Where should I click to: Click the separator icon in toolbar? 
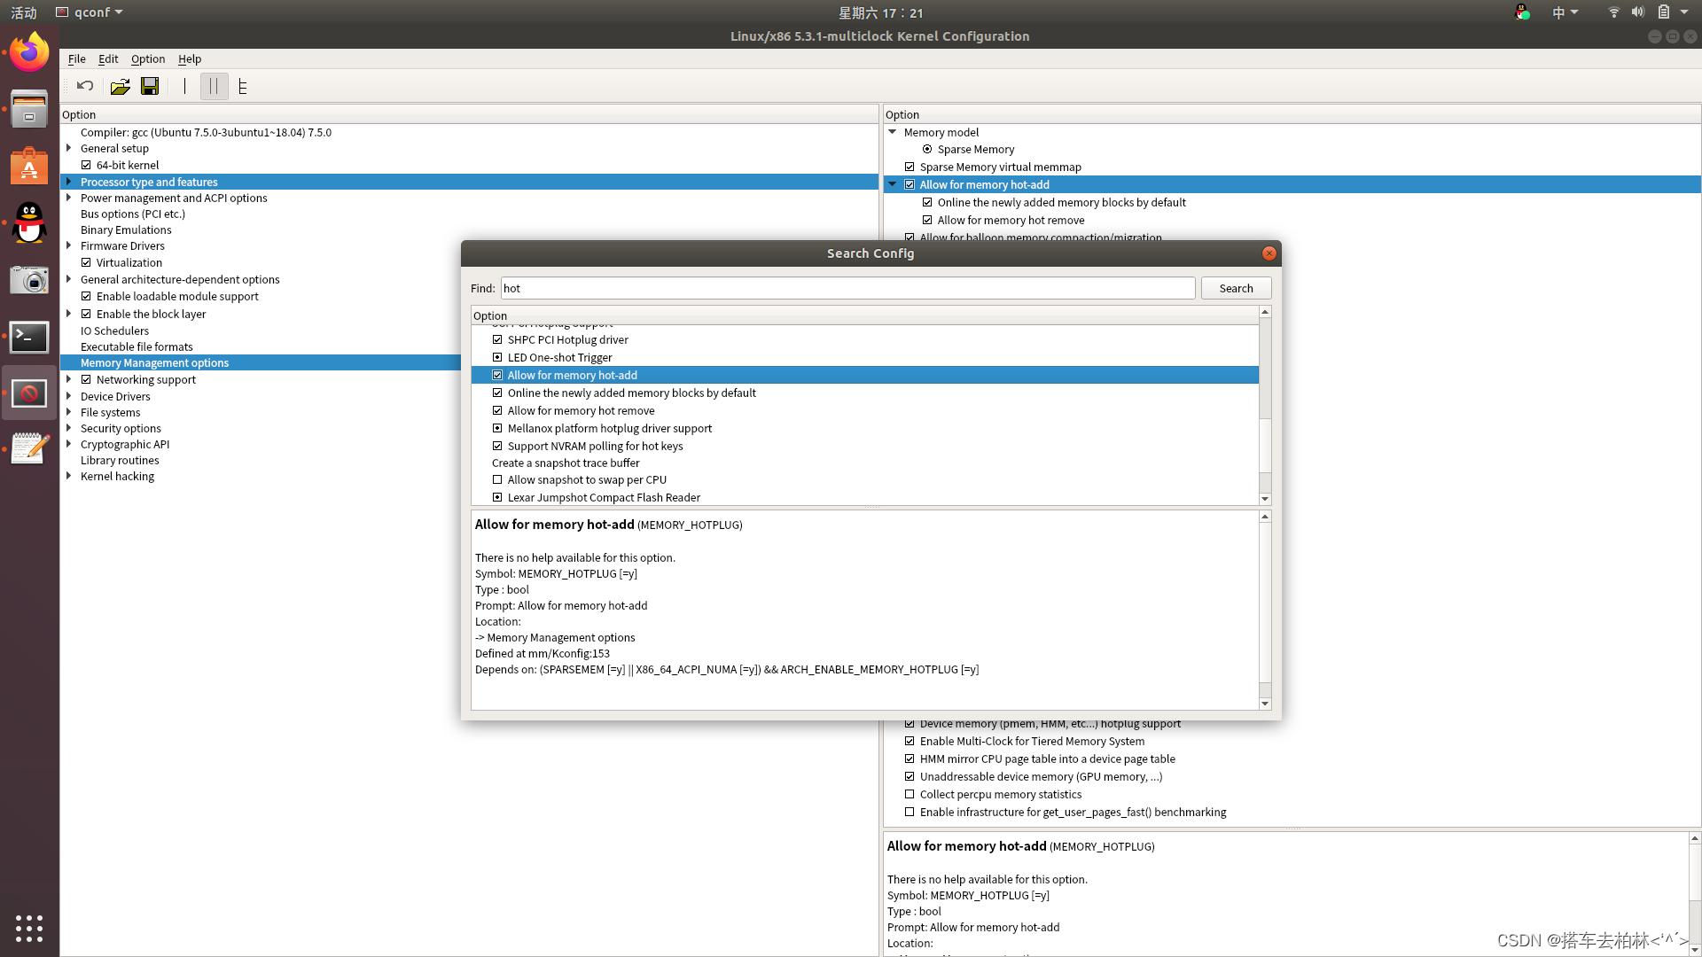184,85
